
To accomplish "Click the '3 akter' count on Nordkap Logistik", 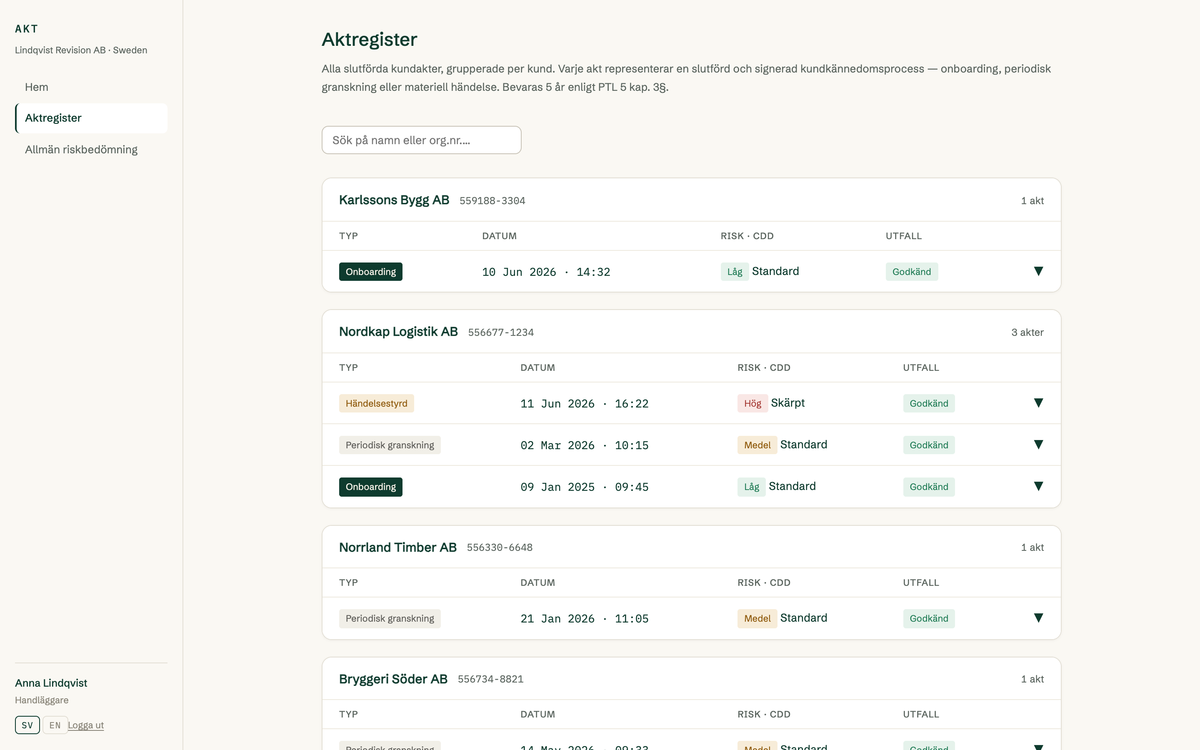I will tap(1027, 332).
